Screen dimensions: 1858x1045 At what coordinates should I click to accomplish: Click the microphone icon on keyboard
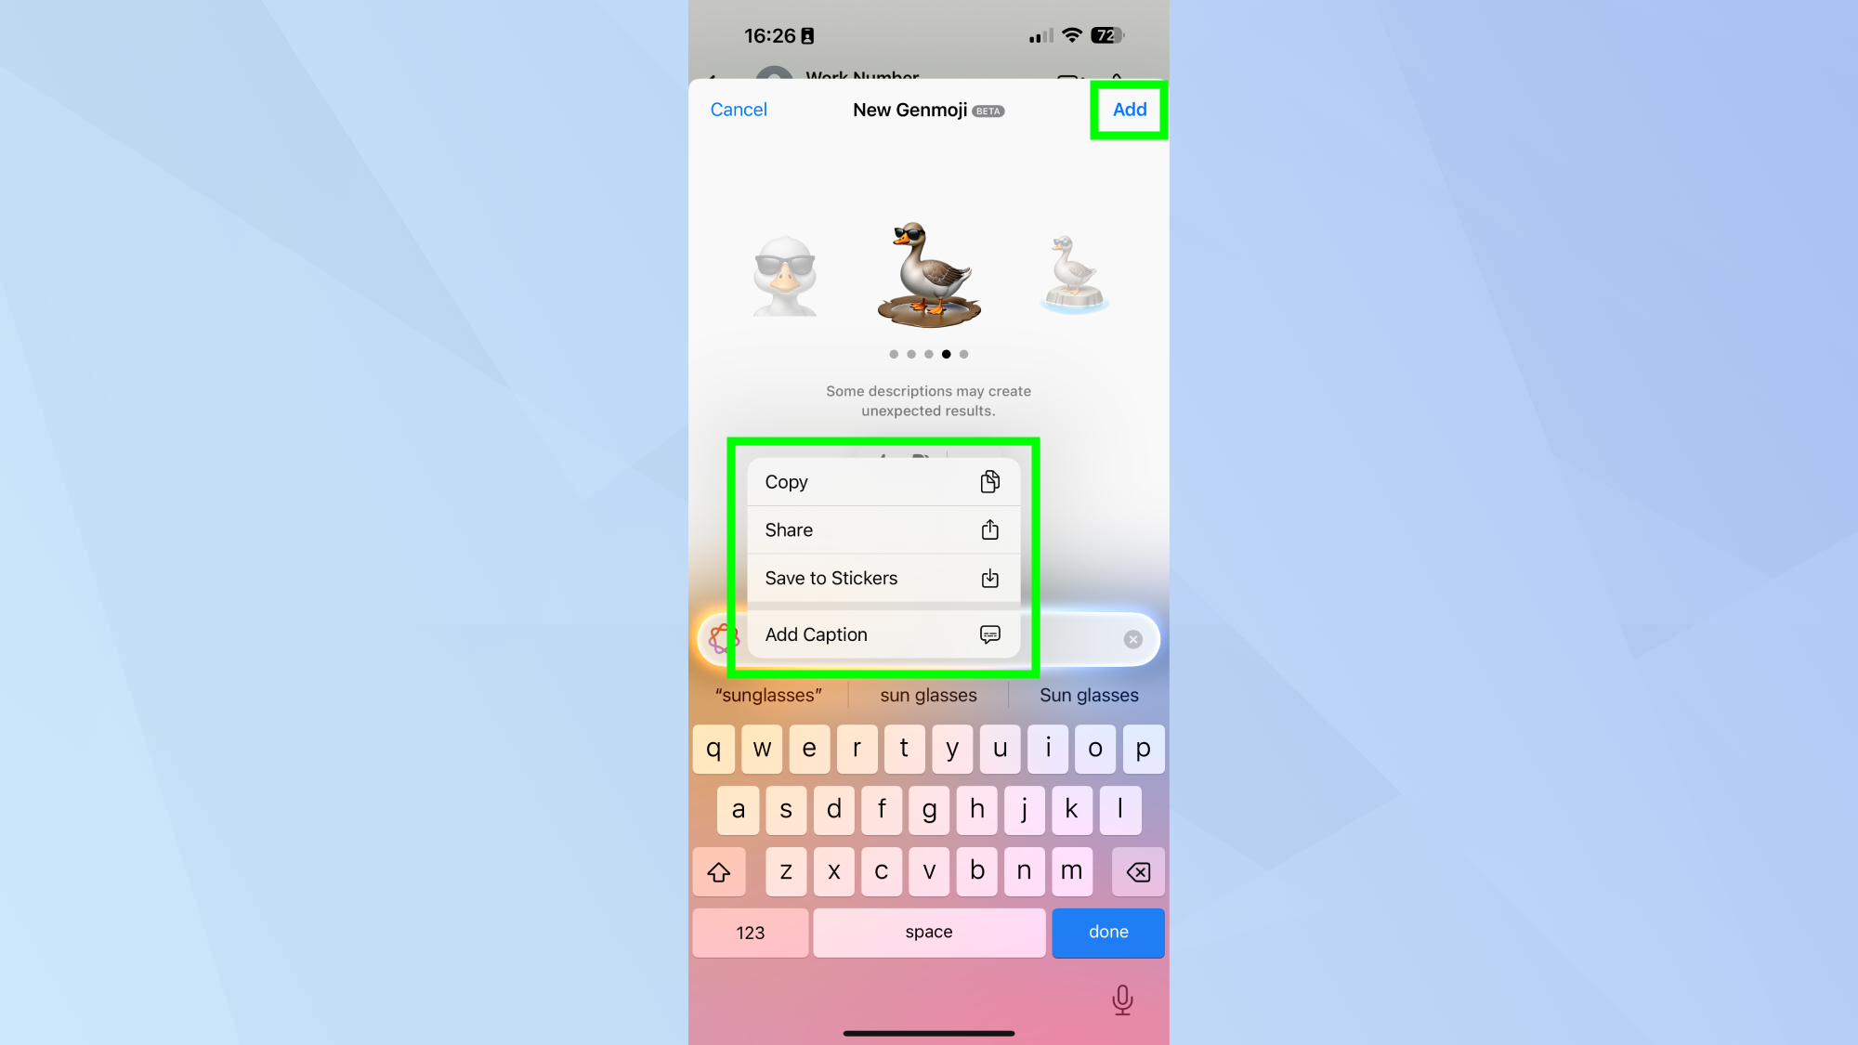tap(1121, 999)
